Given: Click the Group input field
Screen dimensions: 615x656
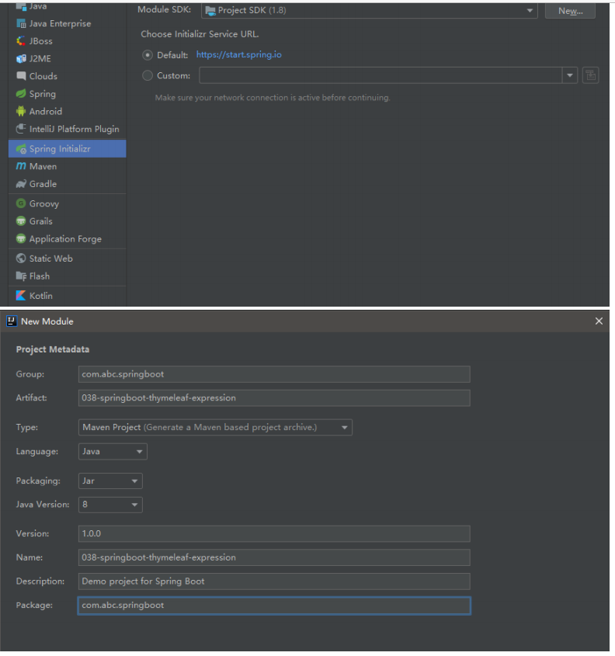Looking at the screenshot, I should coord(274,374).
